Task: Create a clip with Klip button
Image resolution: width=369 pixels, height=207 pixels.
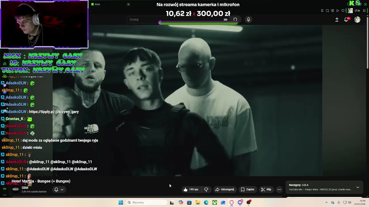Action: click(266, 189)
